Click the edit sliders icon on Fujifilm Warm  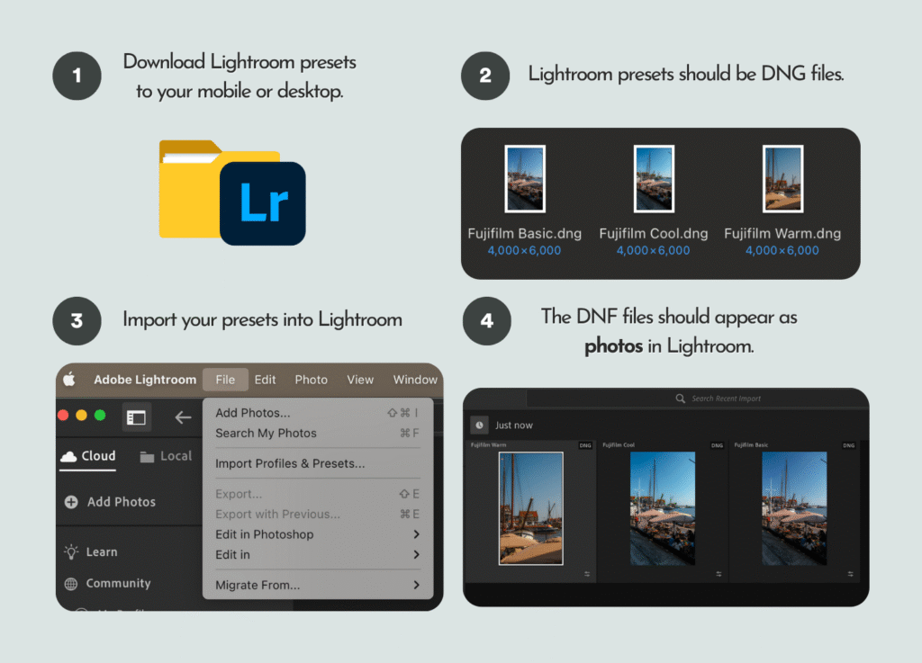coord(586,573)
